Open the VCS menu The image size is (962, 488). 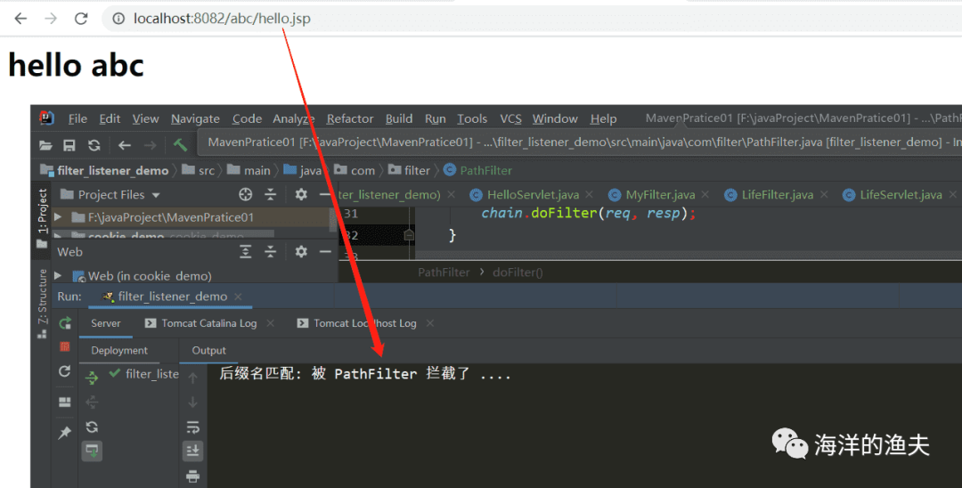510,119
